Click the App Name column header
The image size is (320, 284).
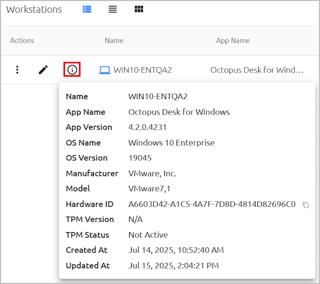tap(233, 40)
